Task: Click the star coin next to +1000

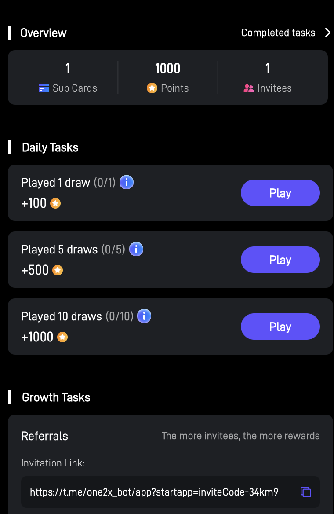Action: [x=62, y=337]
